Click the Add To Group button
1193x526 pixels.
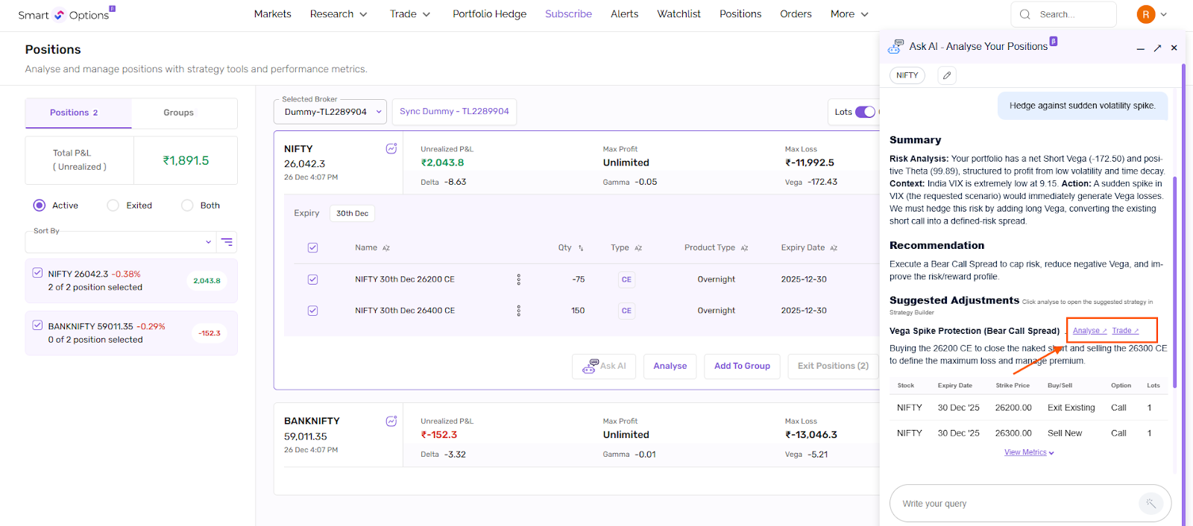(x=742, y=366)
